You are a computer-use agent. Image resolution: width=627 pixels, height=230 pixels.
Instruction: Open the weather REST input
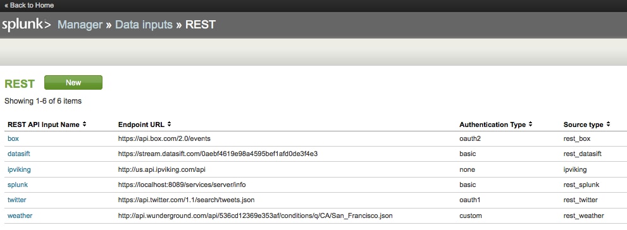pos(20,215)
